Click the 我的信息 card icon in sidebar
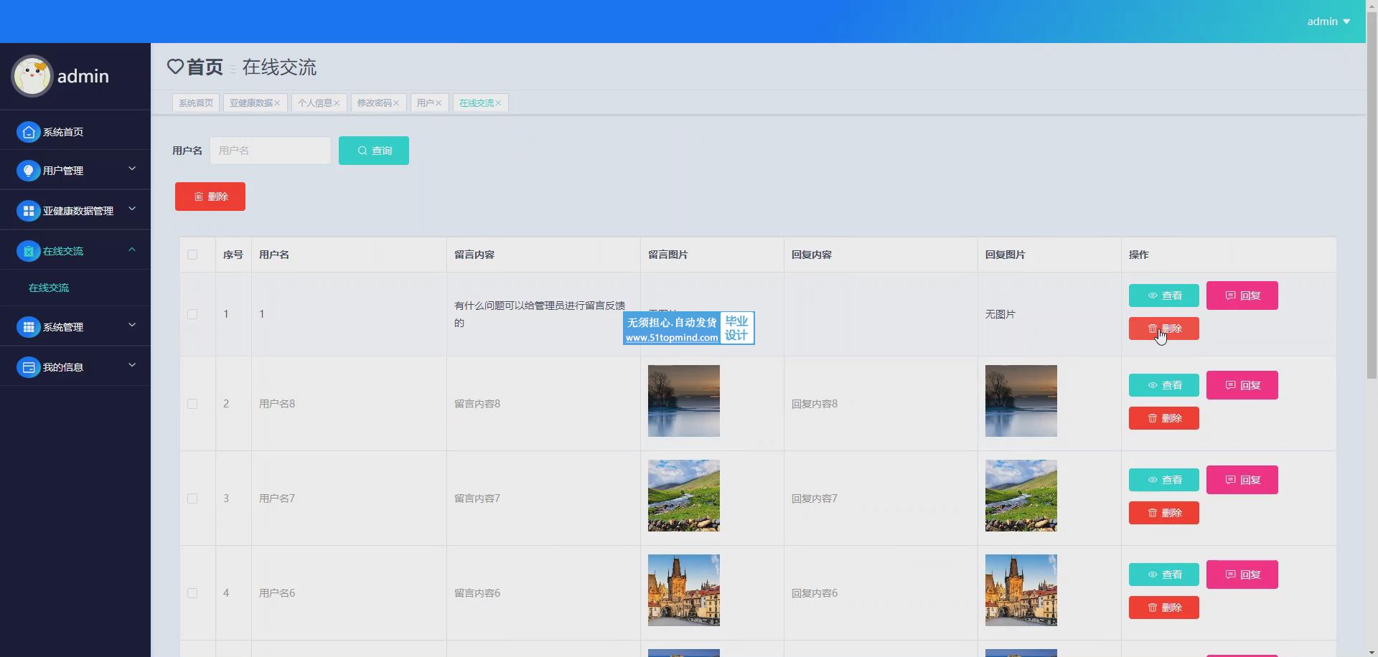The width and height of the screenshot is (1378, 657). (x=28, y=367)
